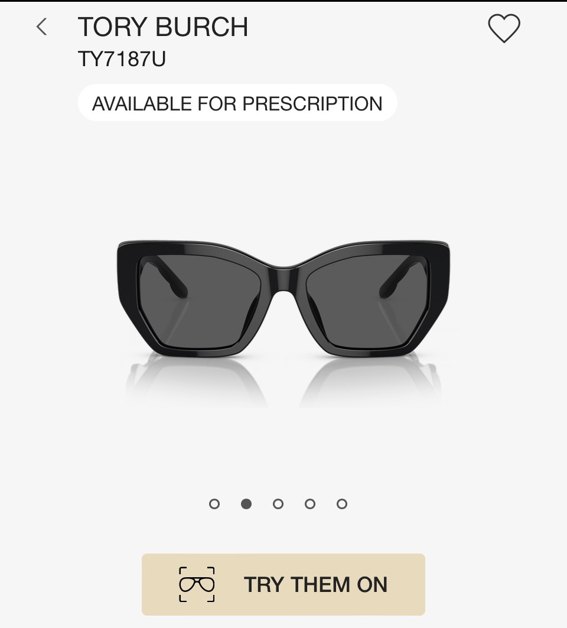Switch to the third carousel image dot

point(278,504)
